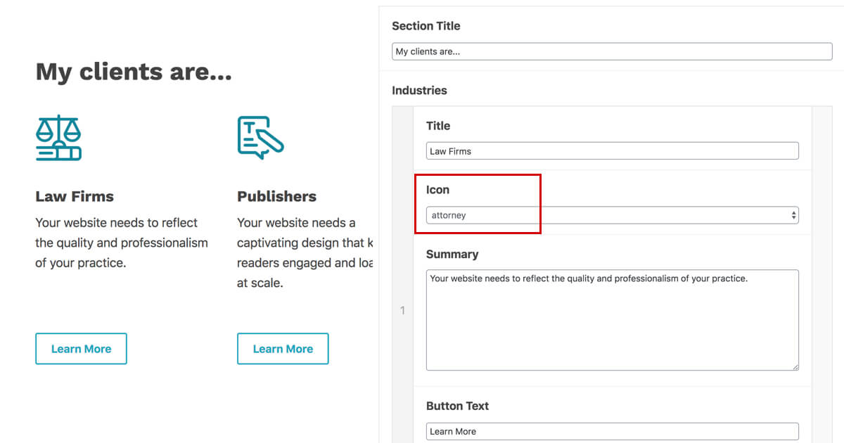Screen dimensions: 844x443
Task: Click the Law Firms description paragraph
Action: (122, 243)
